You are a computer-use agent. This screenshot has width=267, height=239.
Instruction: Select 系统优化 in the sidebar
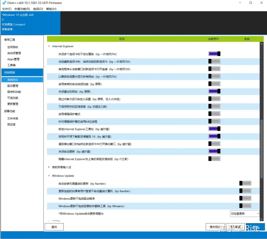click(22, 80)
